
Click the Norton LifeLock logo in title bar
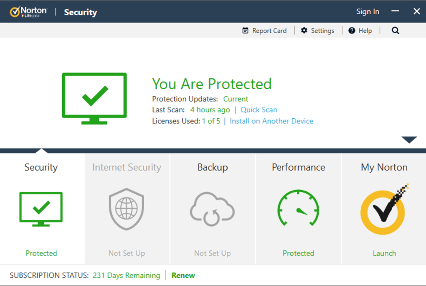tap(28, 12)
